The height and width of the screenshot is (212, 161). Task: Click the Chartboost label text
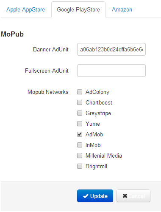[99, 102]
